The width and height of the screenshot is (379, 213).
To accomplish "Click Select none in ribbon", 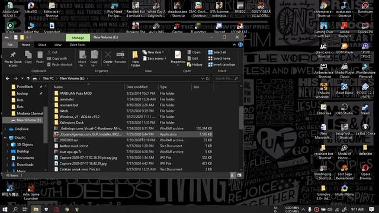I will (219, 59).
